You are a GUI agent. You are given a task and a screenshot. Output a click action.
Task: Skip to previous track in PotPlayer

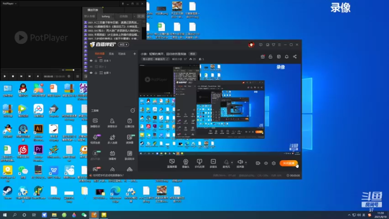point(21,76)
